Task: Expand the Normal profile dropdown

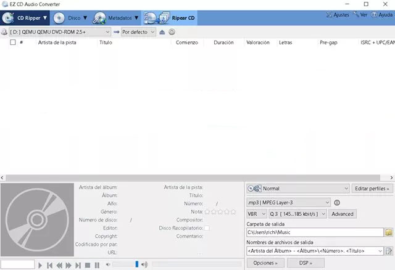Action: pos(298,189)
